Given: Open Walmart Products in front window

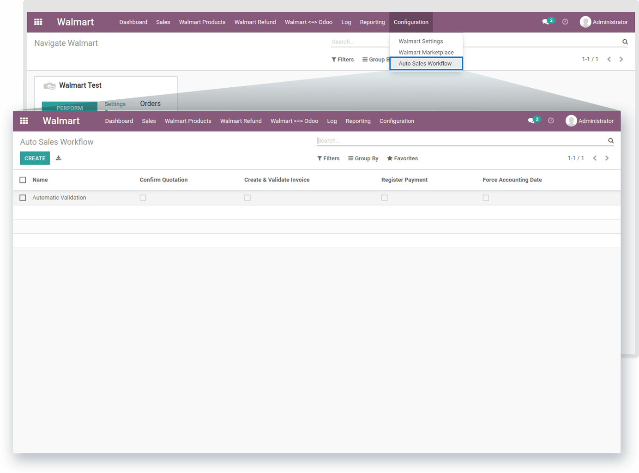Looking at the screenshot, I should (188, 121).
